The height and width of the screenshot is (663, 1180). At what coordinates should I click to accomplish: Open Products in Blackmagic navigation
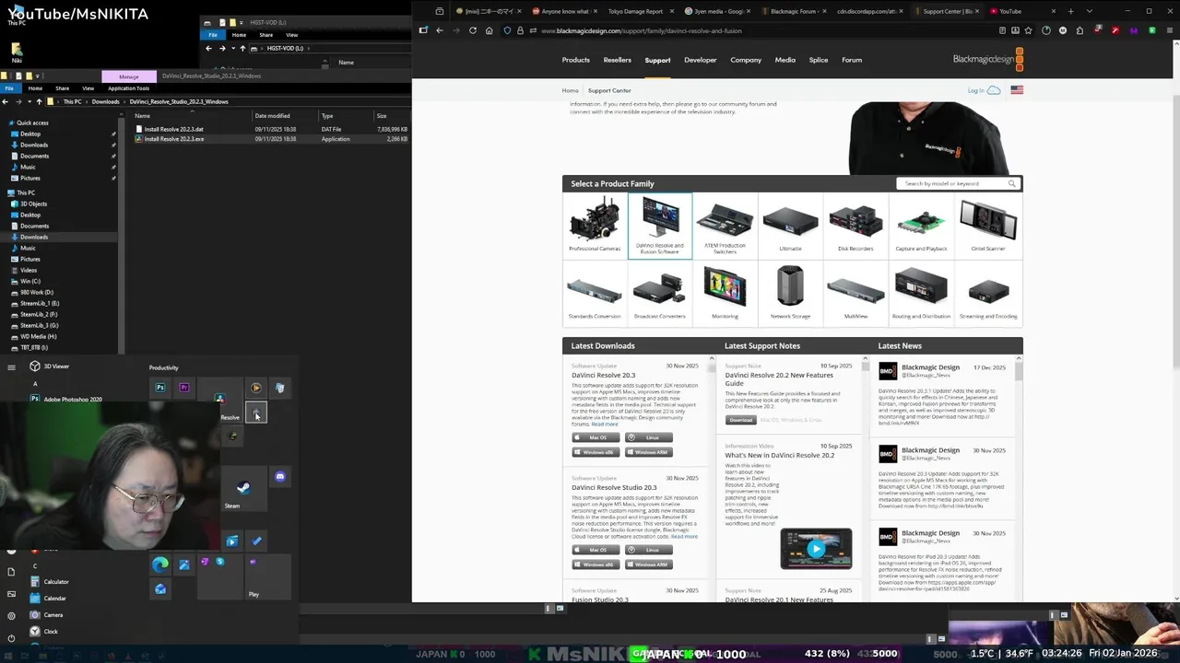point(576,60)
